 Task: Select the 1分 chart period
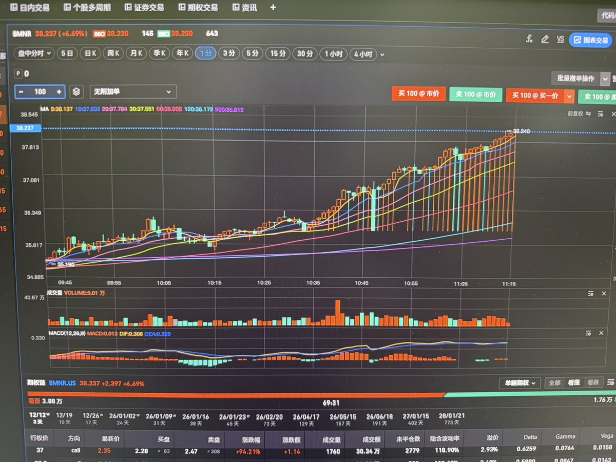click(x=206, y=53)
